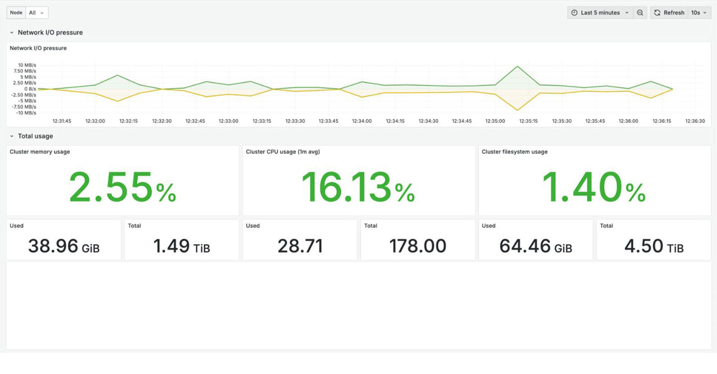Screen dimensions: 717x374
Task: Click the circular arrows refresh icon
Action: [x=657, y=13]
